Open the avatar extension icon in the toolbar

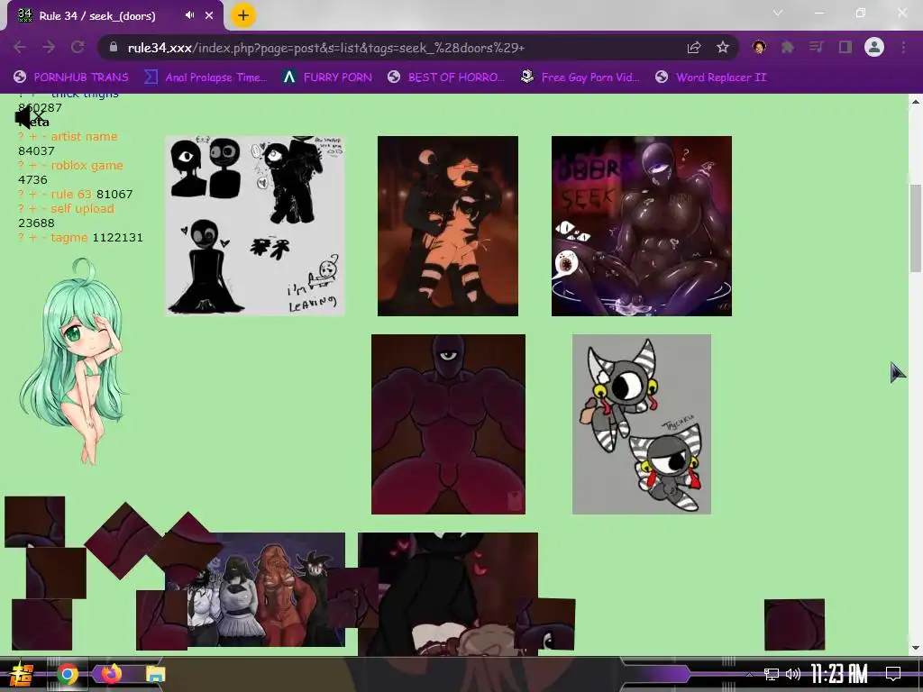(x=759, y=47)
